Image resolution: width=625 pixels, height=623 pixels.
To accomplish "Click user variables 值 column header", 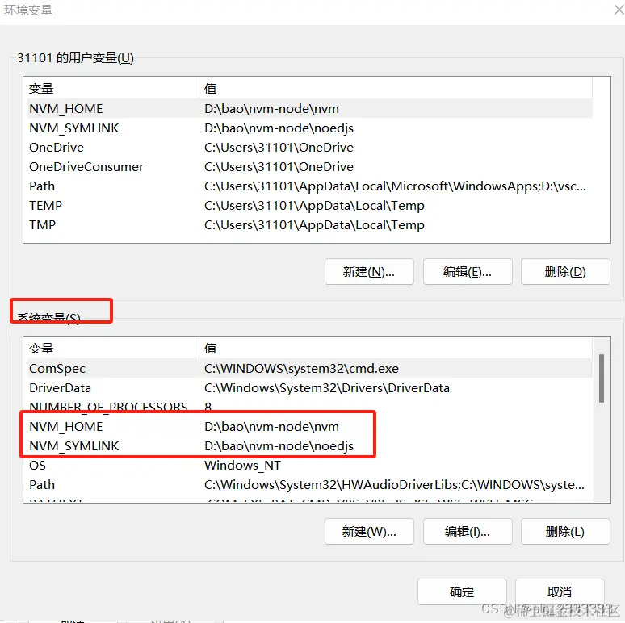I will coord(396,89).
